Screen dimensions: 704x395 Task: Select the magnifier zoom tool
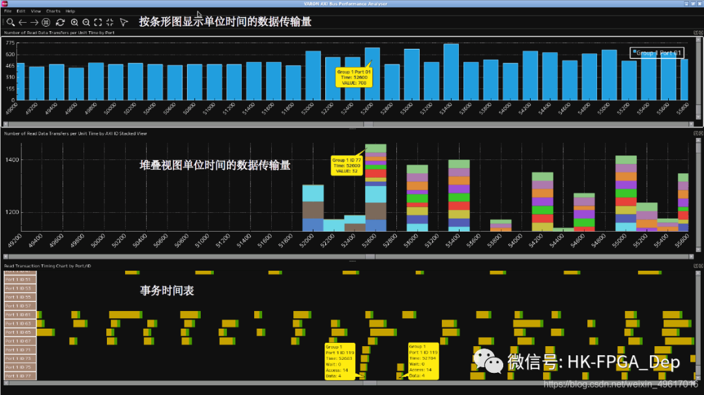tap(10, 21)
